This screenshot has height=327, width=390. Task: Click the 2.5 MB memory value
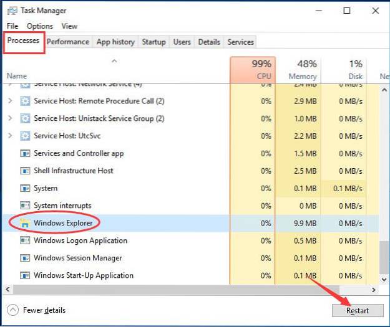coord(305,171)
